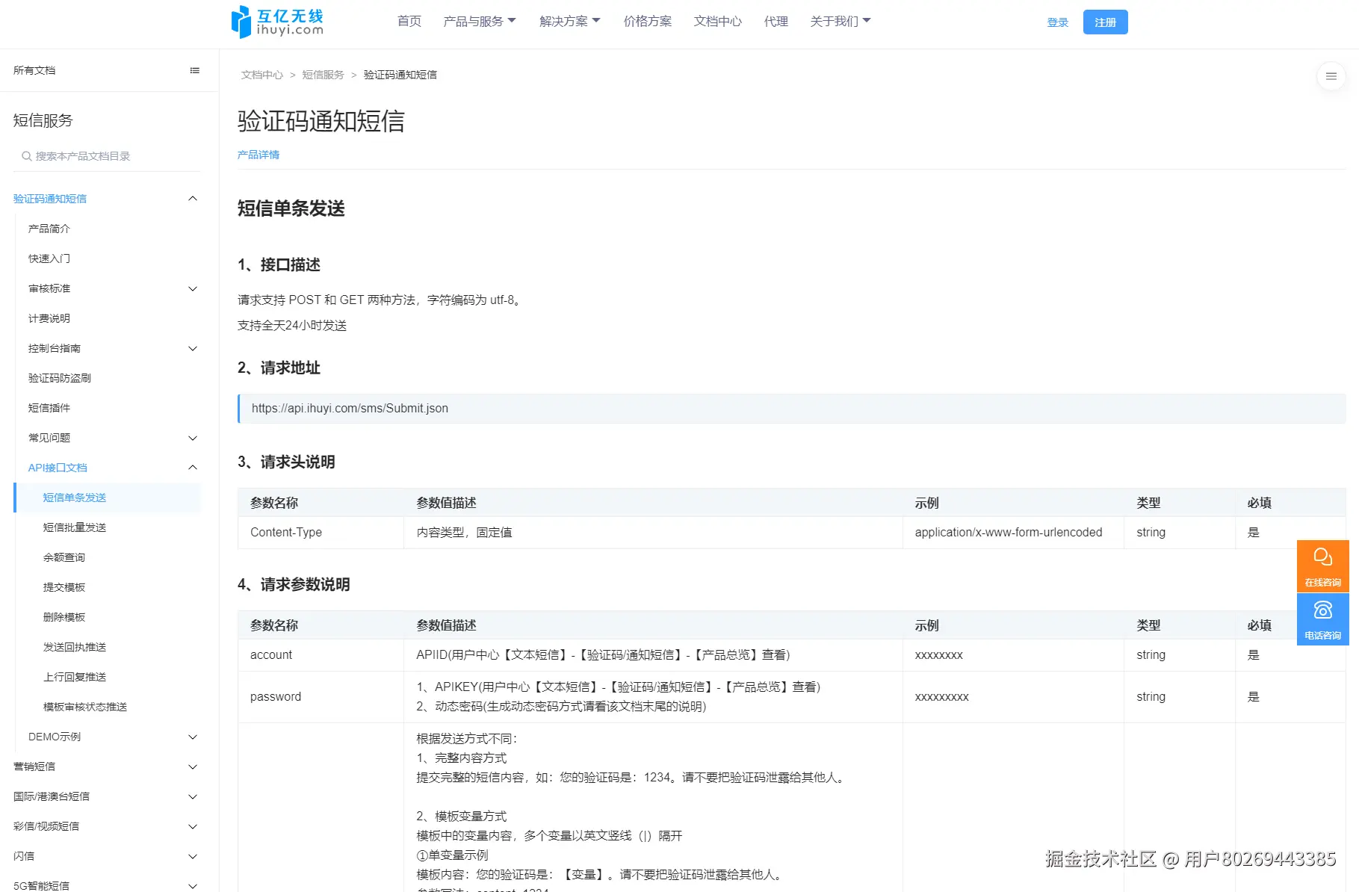Expand 闪信 chevron
Image resolution: width=1359 pixels, height=892 pixels.
193,856
